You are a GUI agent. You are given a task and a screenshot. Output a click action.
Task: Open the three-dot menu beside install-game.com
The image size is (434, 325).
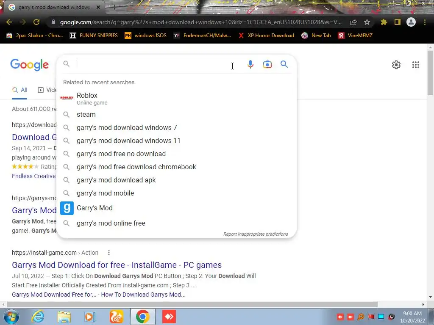(x=109, y=253)
